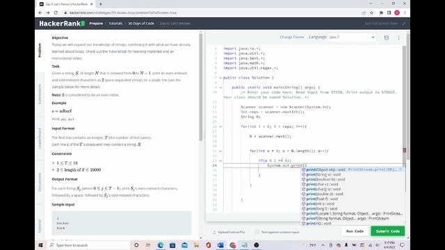Viewport: 445px width, 250px height.
Task: Collapse the main method fold arrow
Action: point(220,87)
